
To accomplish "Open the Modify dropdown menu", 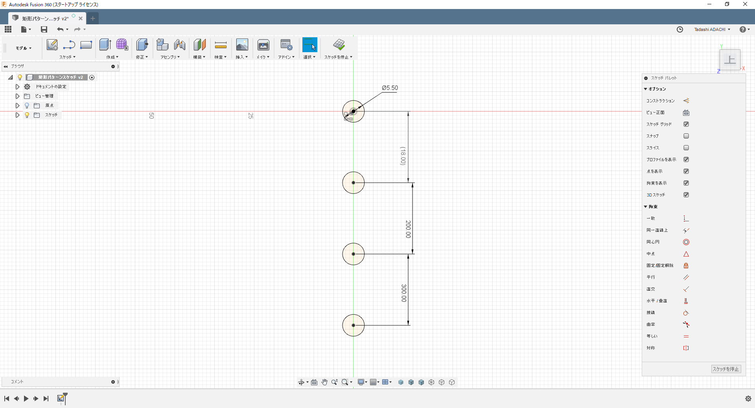I will 142,57.
